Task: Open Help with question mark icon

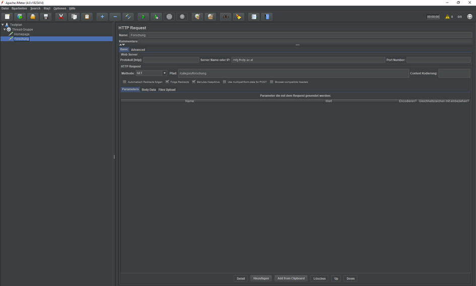Action: tap(267, 17)
